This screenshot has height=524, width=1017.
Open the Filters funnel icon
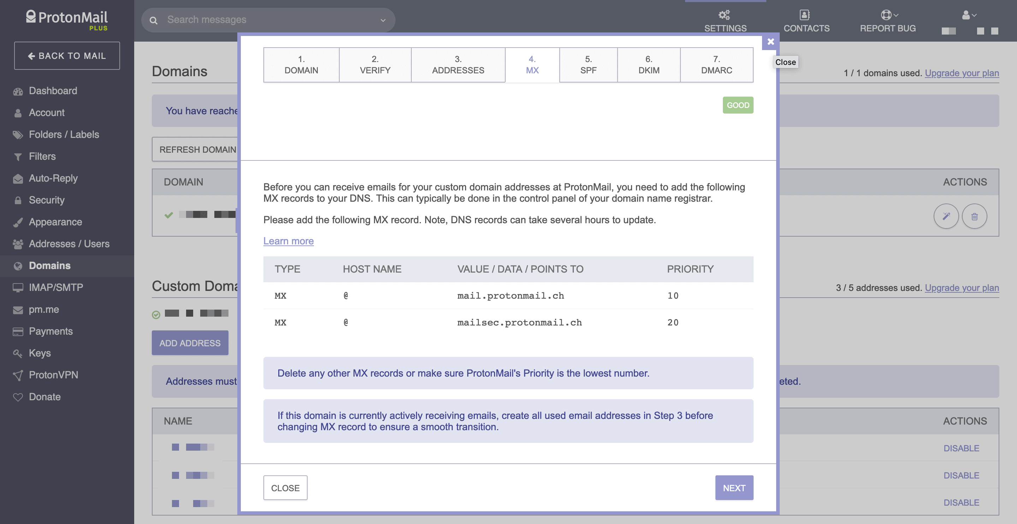18,157
